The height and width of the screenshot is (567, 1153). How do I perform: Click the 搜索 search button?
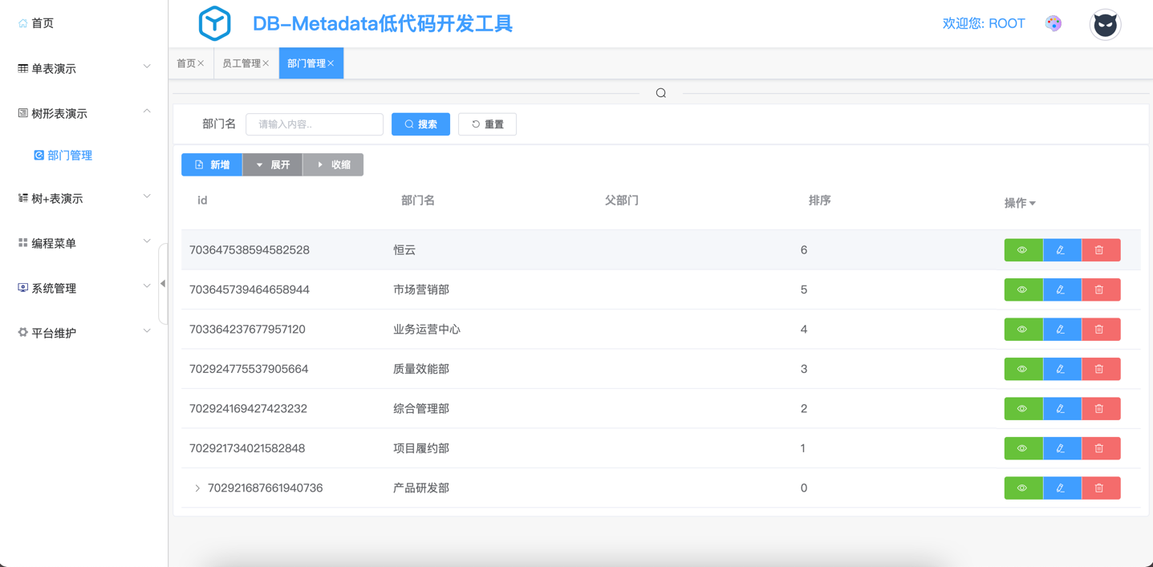[x=420, y=124]
